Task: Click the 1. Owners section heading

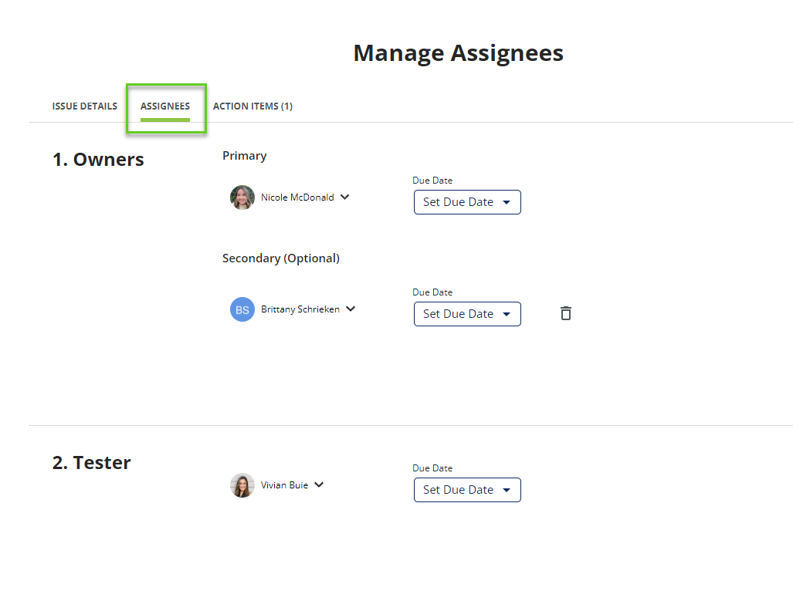Action: coord(98,160)
